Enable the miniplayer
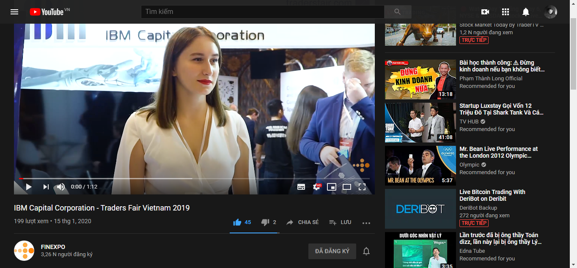Viewport: 577px width, 268px height. tap(332, 187)
